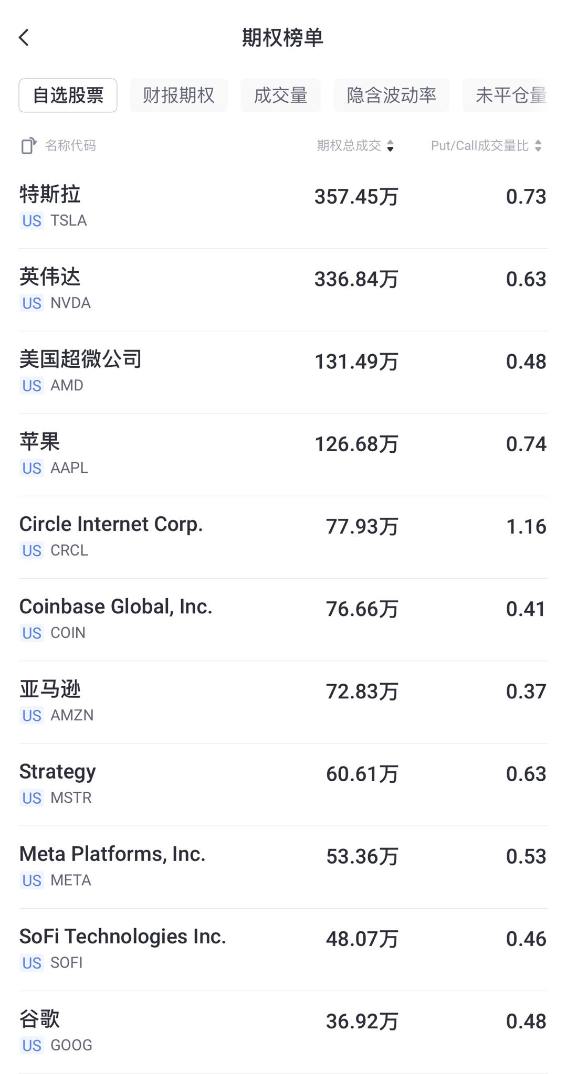Viewport: 567px width, 1074px height.
Task: Tap the 苹果 AAPL row
Action: point(283,454)
